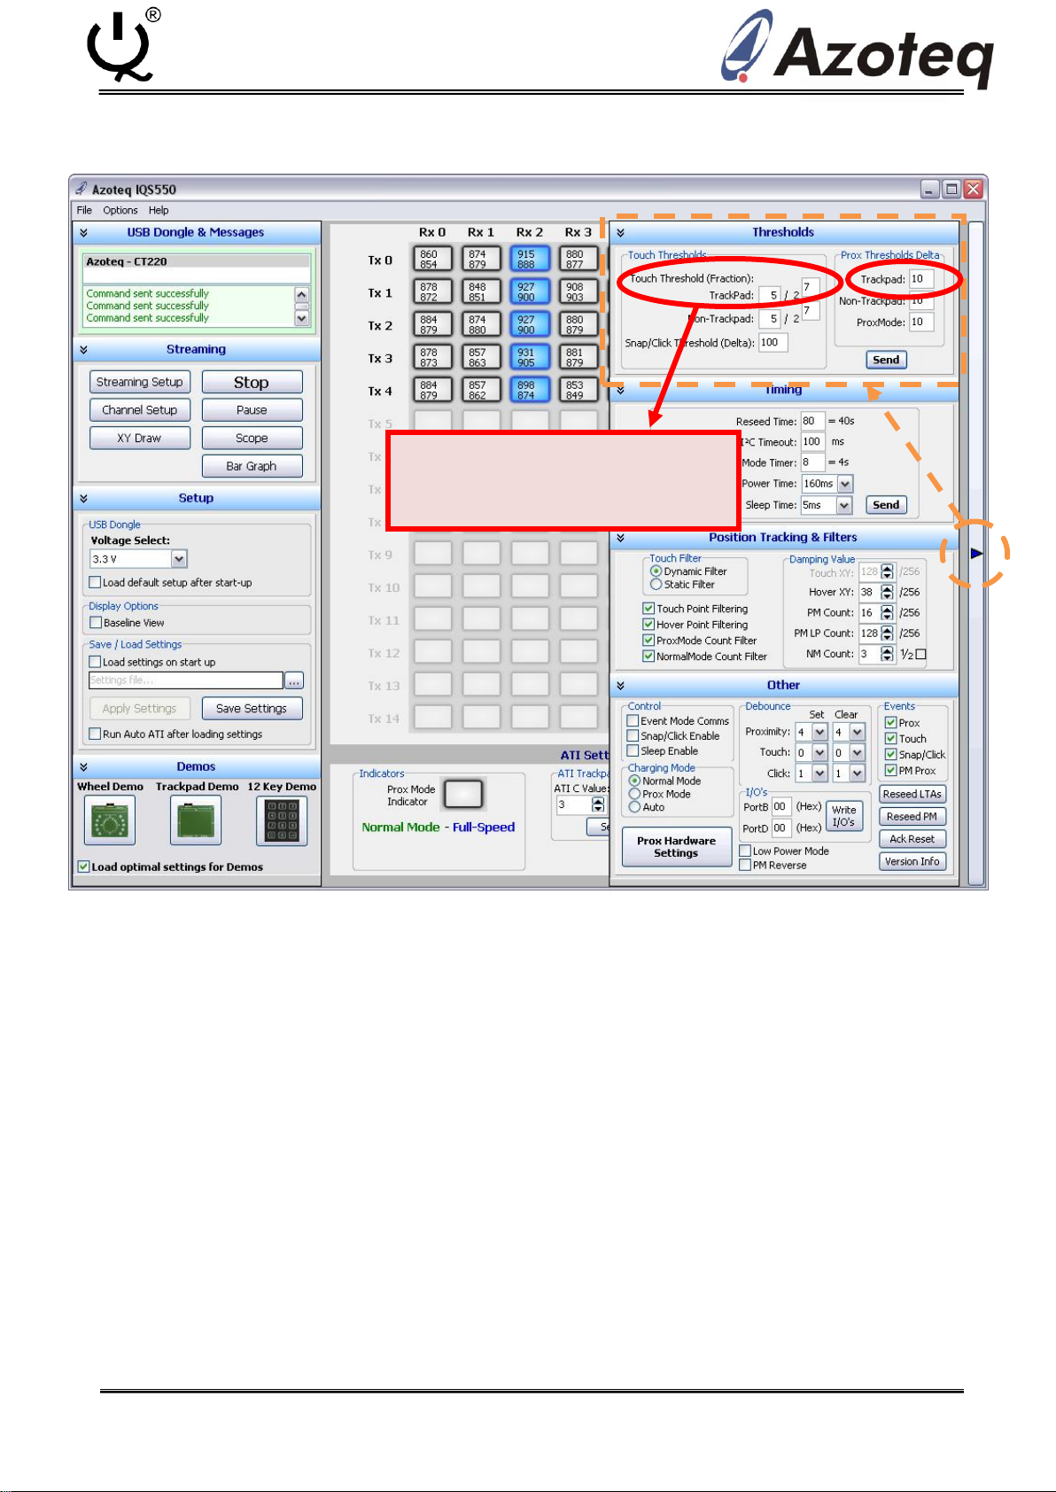This screenshot has width=1056, height=1492.
Task: Open the Help menu
Action: [159, 210]
